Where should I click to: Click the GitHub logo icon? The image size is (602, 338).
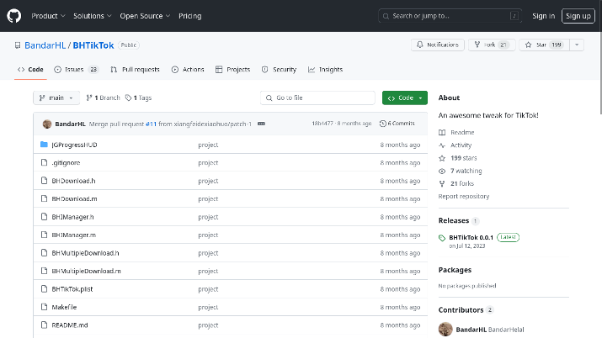13,16
